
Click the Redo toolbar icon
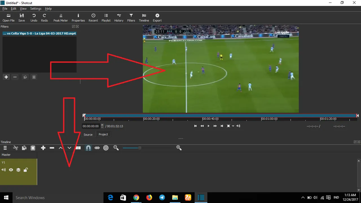coord(44,18)
